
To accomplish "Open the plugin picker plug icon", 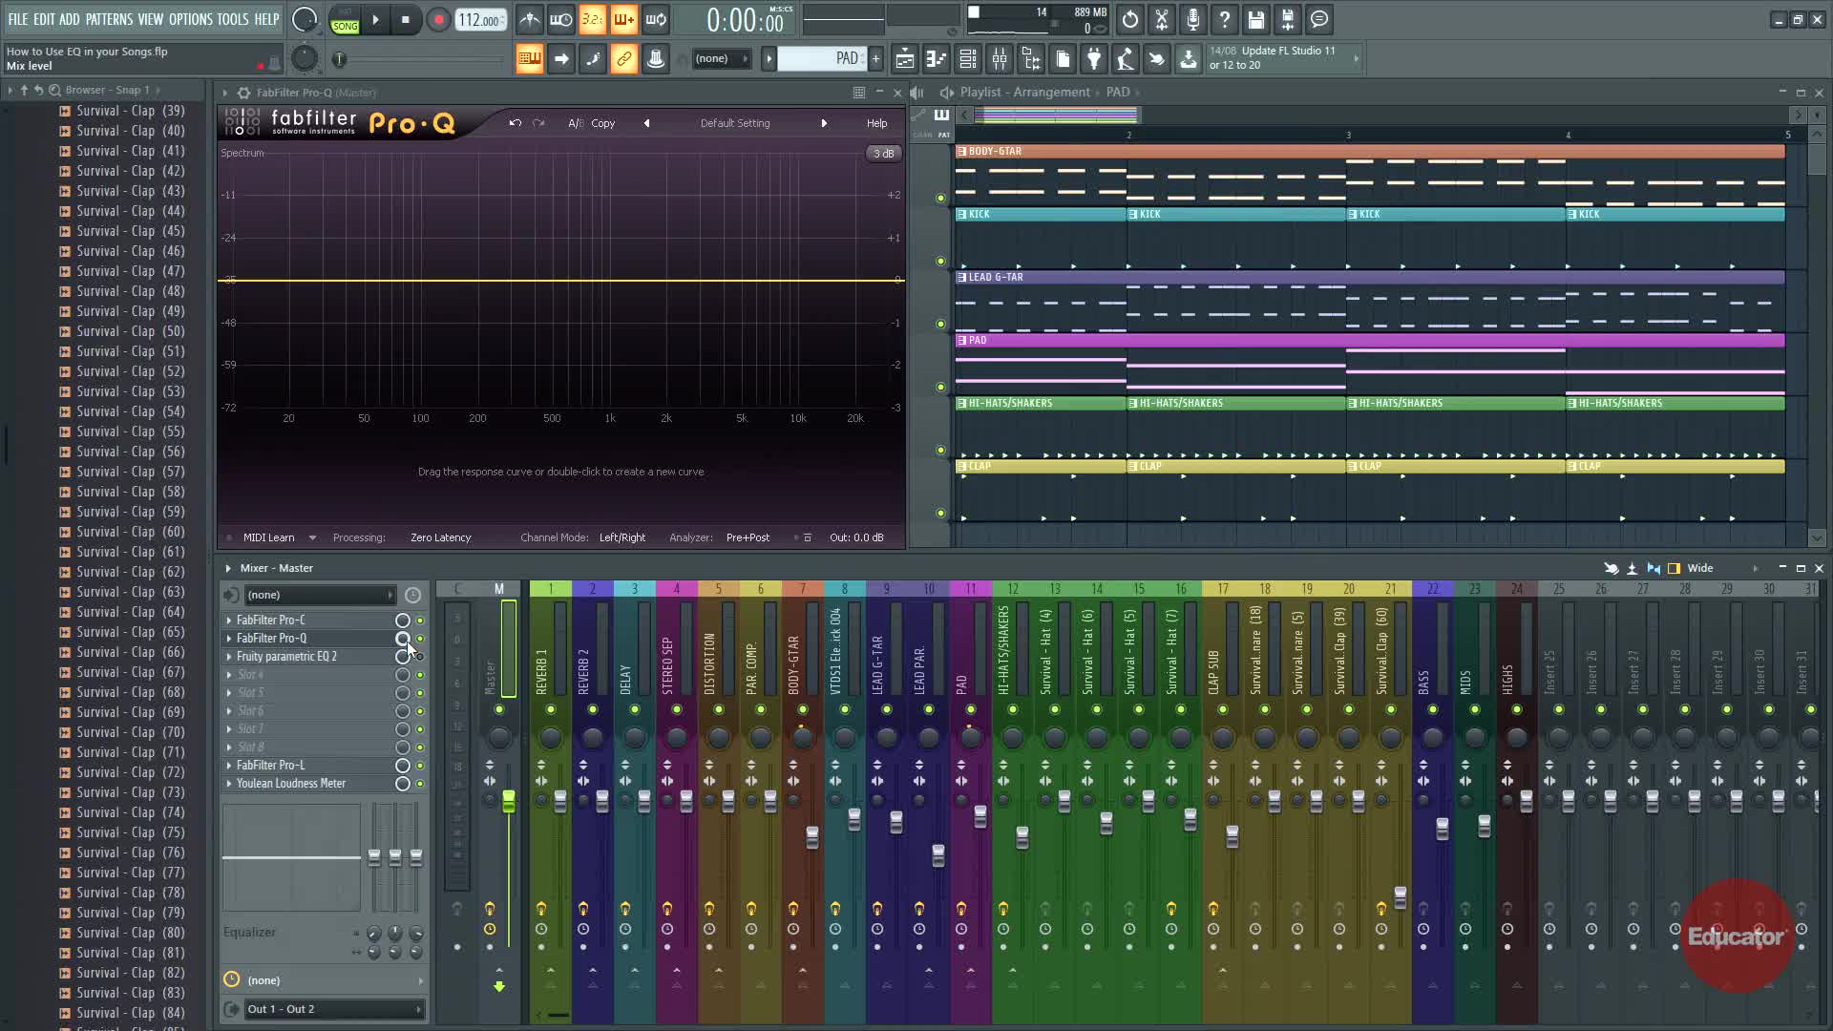I will (1094, 59).
